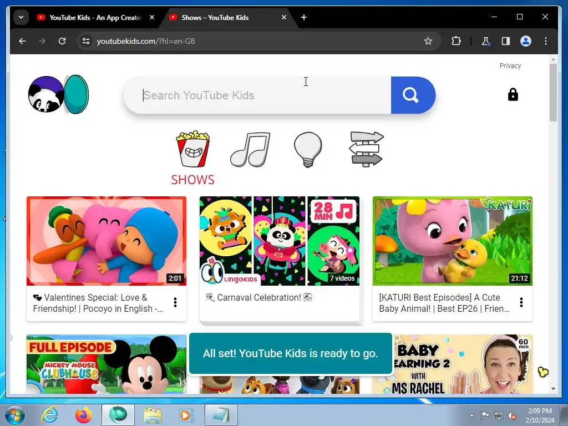Open the Chrome-like green browser in taskbar
Screen dimensions: 568x426
coord(118,415)
